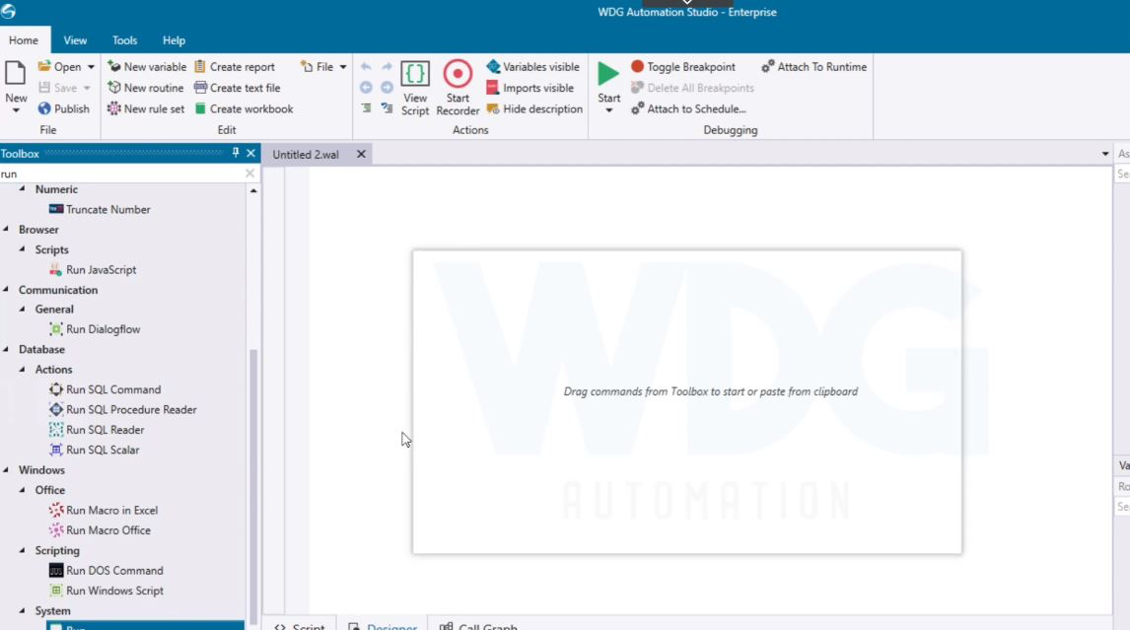This screenshot has height=630, width=1130.
Task: Toggle Variables visible
Action: (x=533, y=66)
